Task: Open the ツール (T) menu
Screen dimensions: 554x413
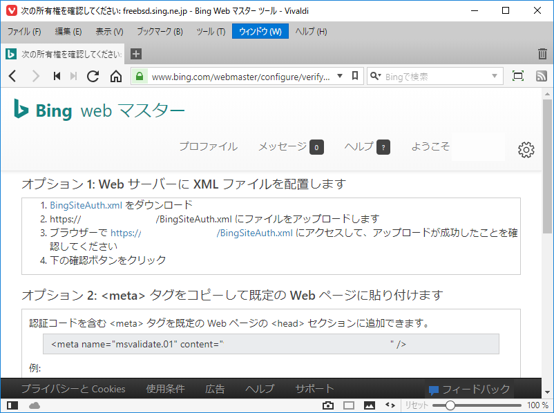Action: pyautogui.click(x=211, y=32)
